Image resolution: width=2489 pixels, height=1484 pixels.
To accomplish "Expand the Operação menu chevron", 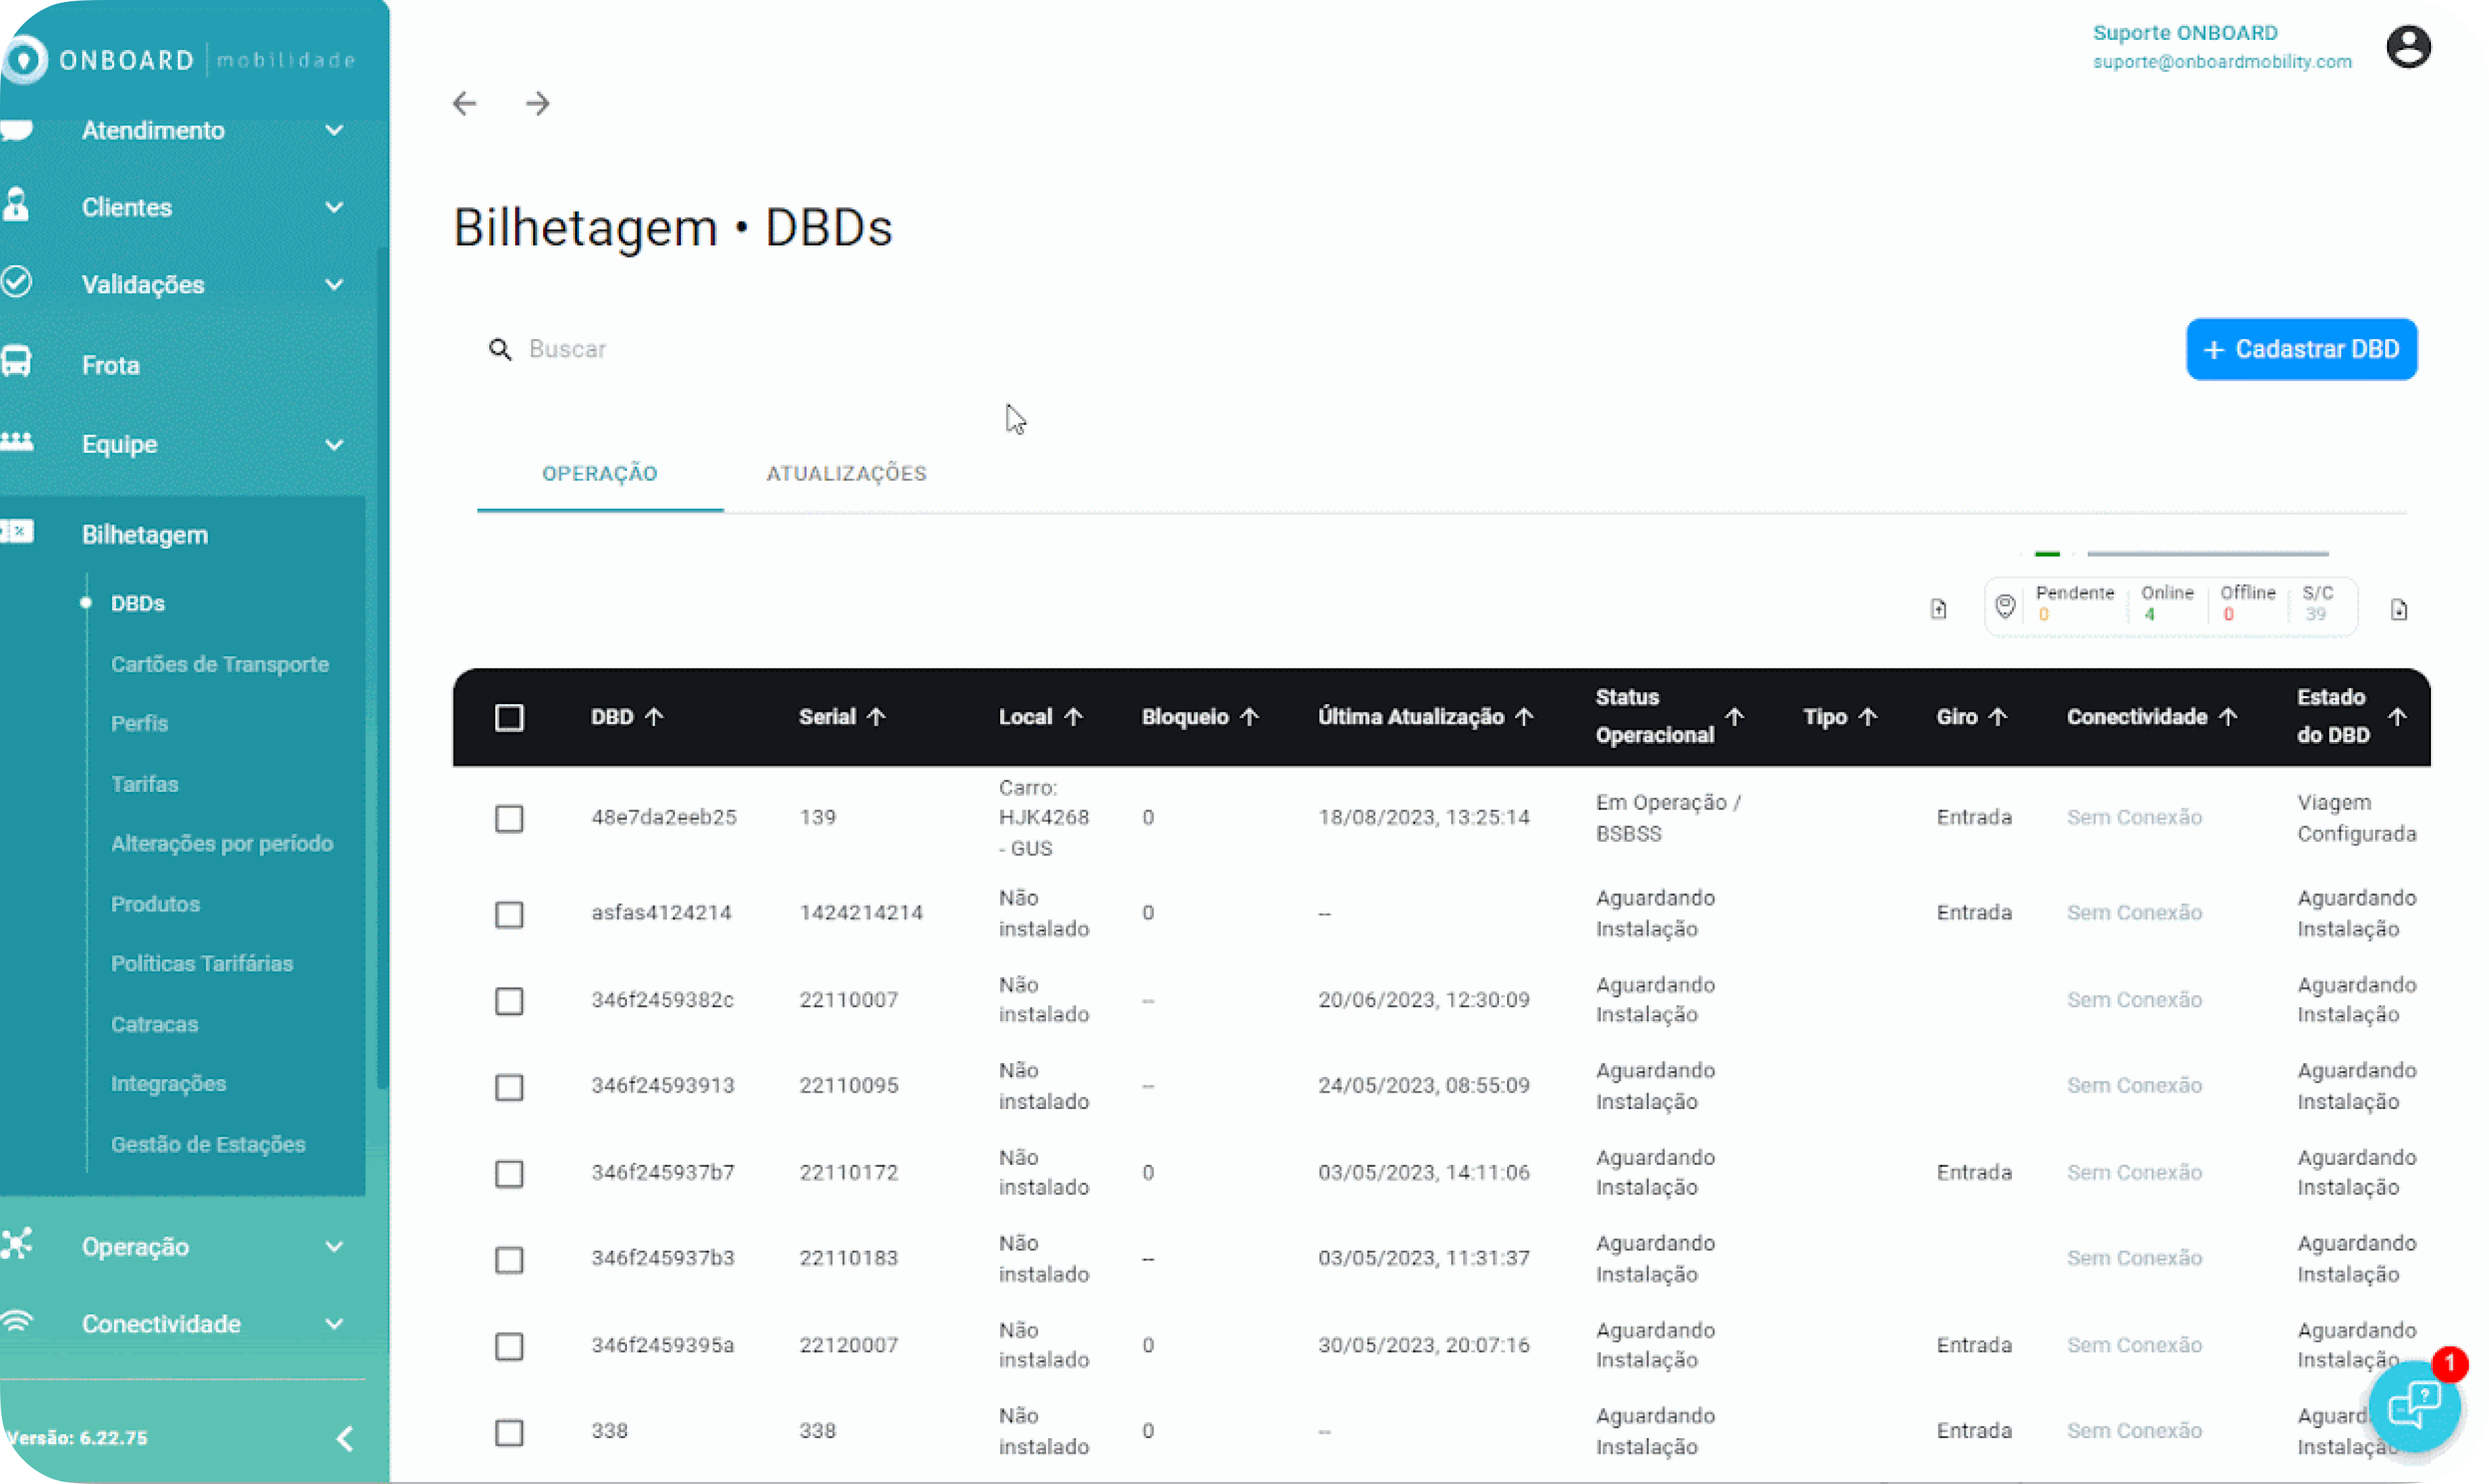I will pyautogui.click(x=334, y=1247).
